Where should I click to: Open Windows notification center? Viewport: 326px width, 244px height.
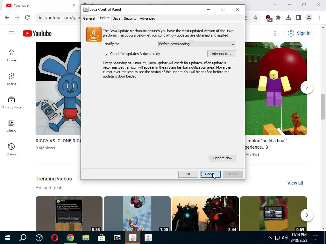click(x=315, y=238)
